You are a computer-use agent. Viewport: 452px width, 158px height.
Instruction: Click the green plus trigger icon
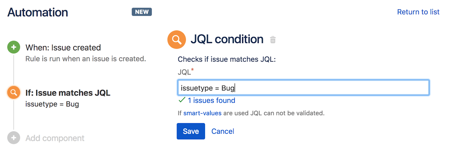coord(14,47)
